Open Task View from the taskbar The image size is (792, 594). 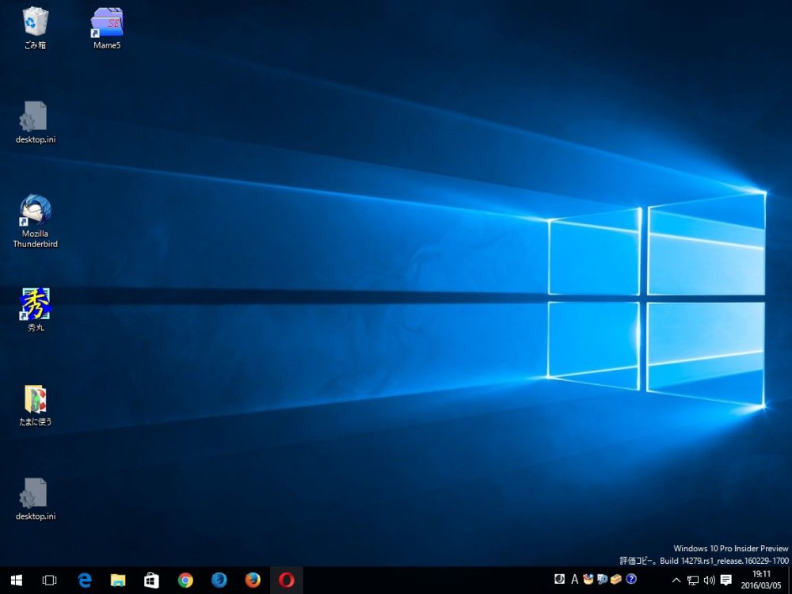pos(49,581)
